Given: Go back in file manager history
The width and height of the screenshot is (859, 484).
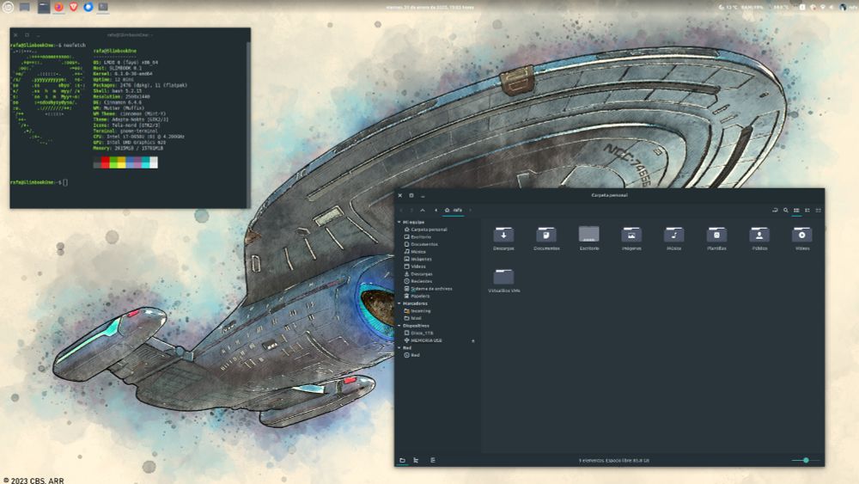Looking at the screenshot, I should pos(401,210).
